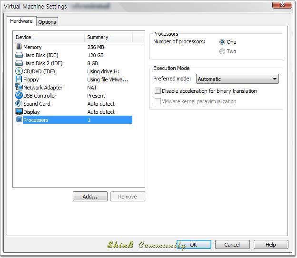Click the Cancel button
Viewport: 297px width, 258px height.
(x=232, y=245)
